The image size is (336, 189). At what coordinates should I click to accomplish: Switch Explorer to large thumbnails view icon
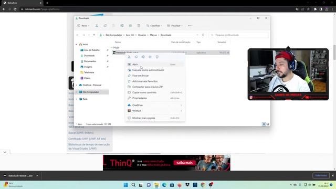268,124
